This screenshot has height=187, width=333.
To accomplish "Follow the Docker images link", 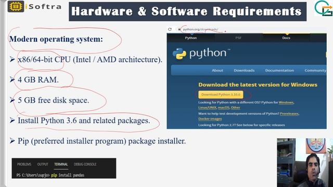I will tap(210, 119).
